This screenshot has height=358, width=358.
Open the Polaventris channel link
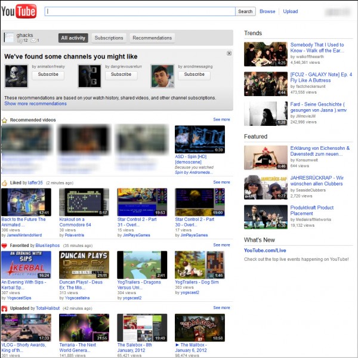(75, 235)
